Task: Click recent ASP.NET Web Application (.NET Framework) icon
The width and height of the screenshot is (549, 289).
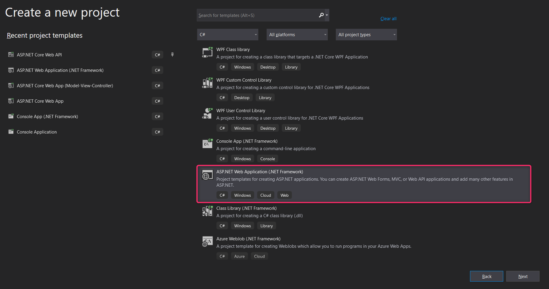Action: (x=11, y=70)
